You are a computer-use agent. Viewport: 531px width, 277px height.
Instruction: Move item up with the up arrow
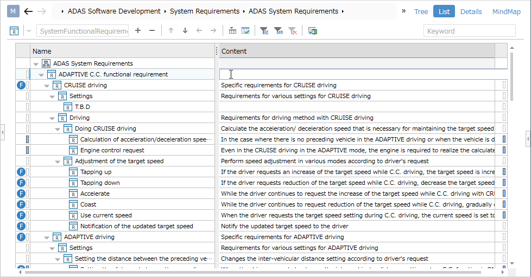(171, 31)
